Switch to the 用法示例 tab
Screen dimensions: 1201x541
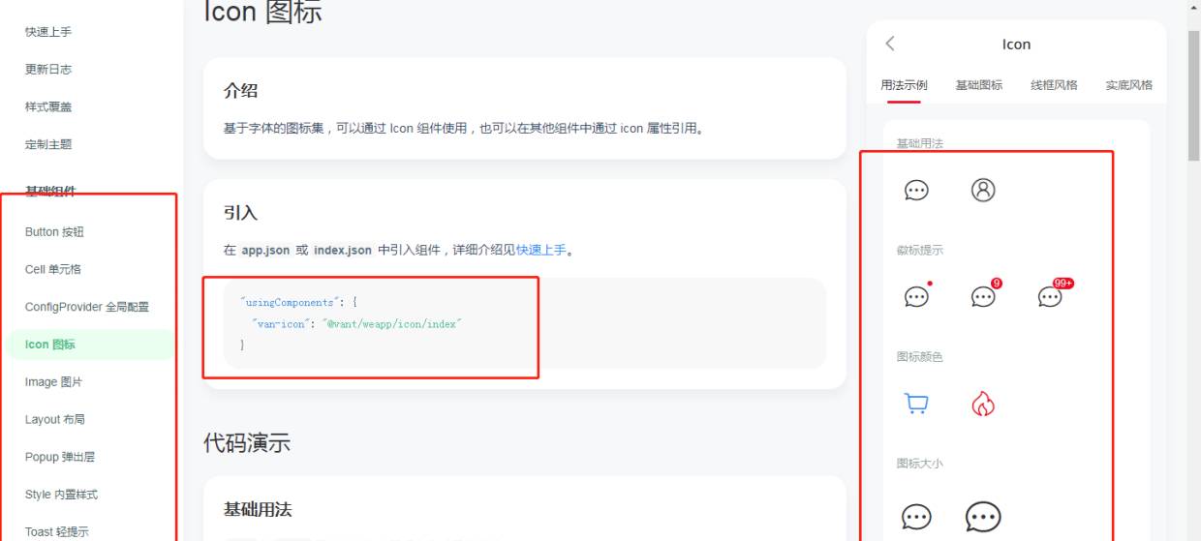[904, 85]
